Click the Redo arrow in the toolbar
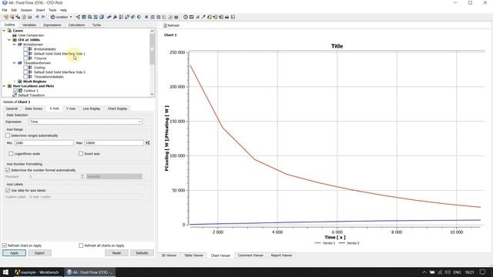 click(x=43, y=17)
